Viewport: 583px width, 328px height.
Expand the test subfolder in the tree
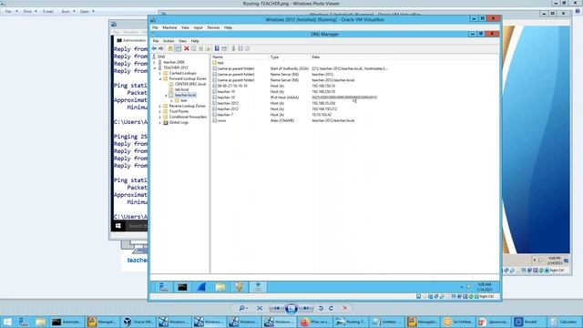coord(171,101)
